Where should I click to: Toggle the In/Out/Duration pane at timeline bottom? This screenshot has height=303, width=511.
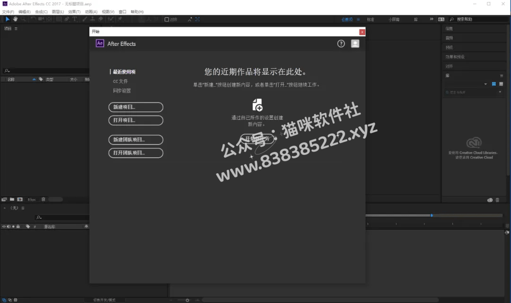coord(15,300)
